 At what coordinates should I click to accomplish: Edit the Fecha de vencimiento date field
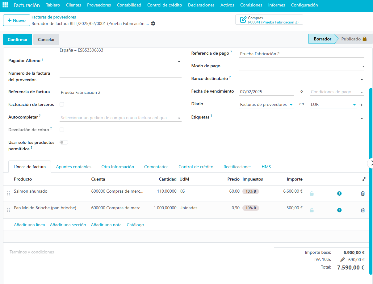[x=266, y=92]
